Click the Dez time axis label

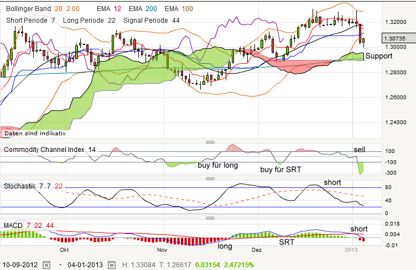pyautogui.click(x=257, y=250)
